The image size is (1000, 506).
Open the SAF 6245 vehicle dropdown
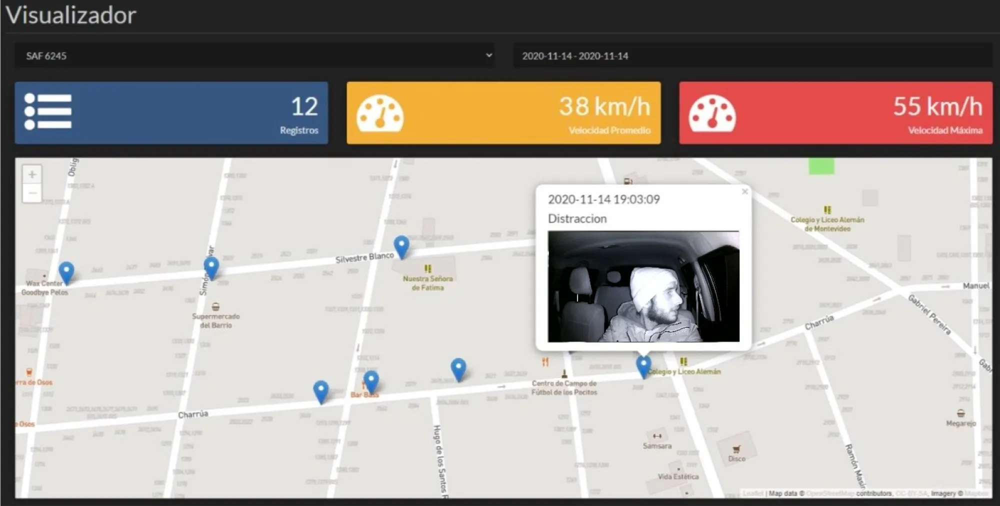point(254,55)
